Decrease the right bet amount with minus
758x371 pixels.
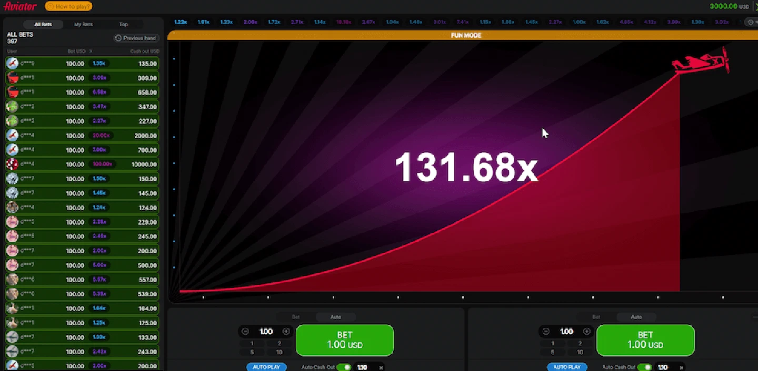point(546,332)
